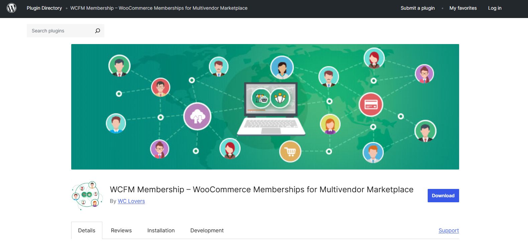This screenshot has width=528, height=241.
Task: Click the WordPress logo icon
Action: (x=12, y=8)
